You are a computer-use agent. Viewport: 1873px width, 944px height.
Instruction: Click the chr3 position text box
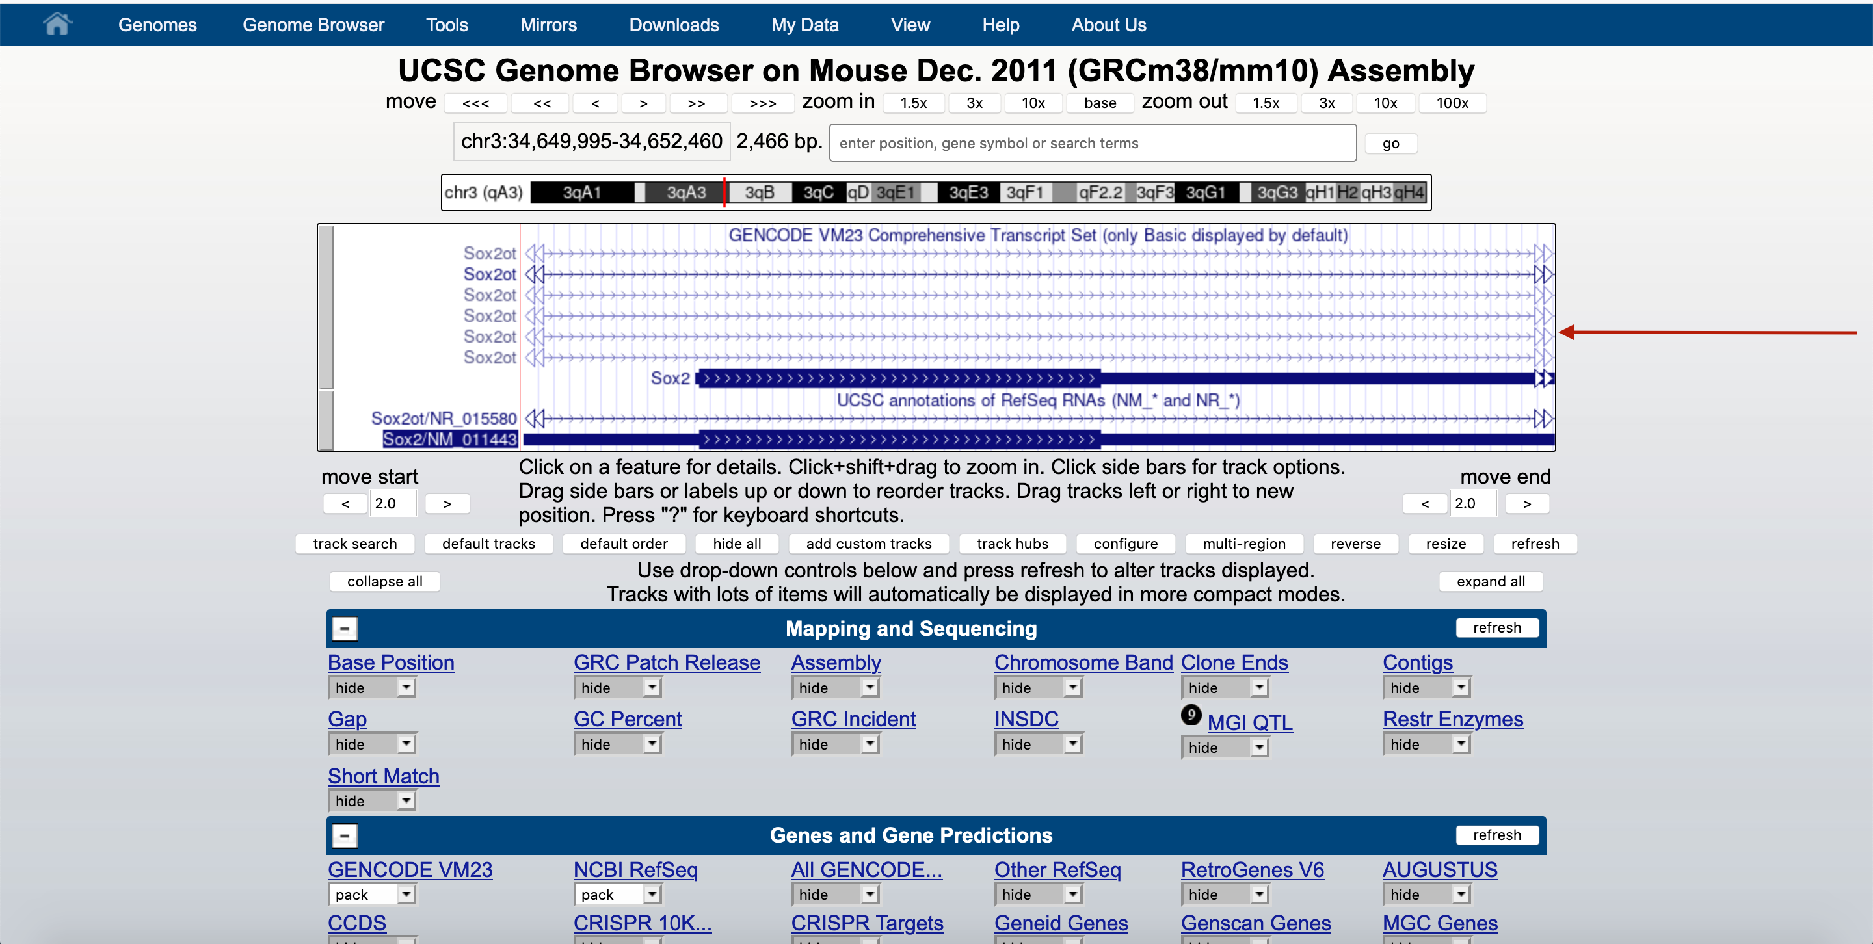591,141
